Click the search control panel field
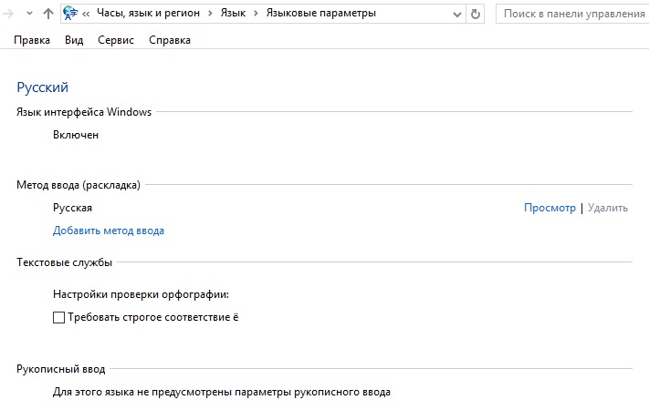The image size is (649, 410). [x=571, y=14]
